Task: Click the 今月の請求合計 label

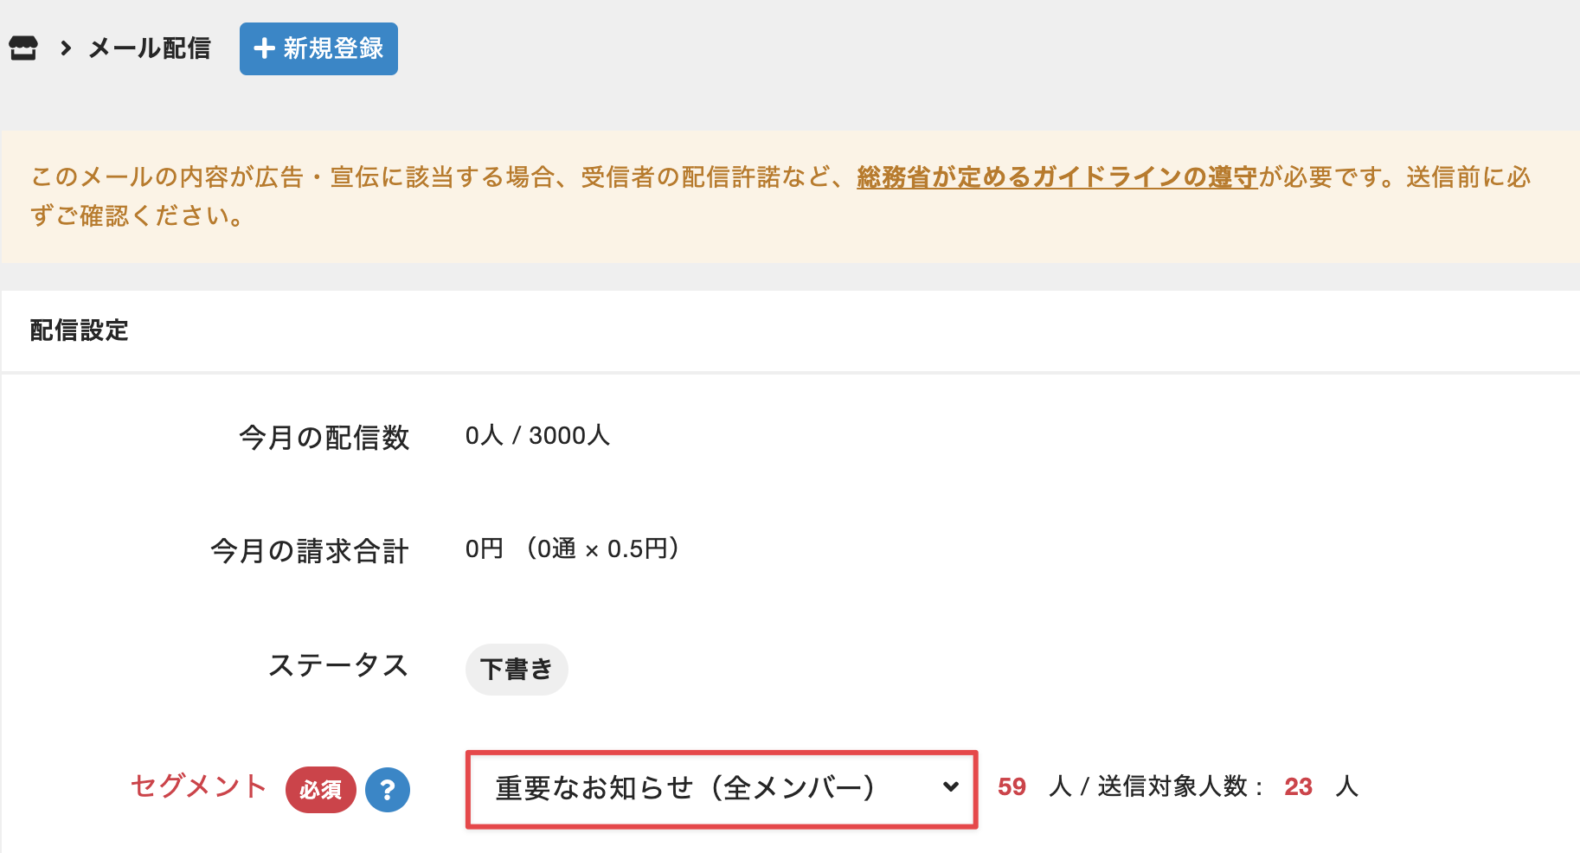Action: (x=310, y=551)
